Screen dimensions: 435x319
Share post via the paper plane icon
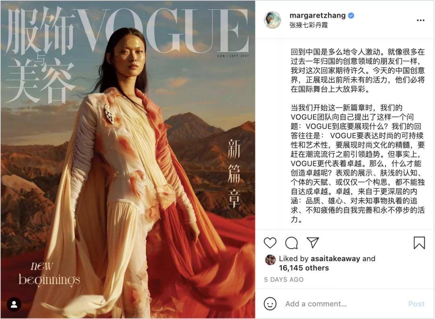[313, 242]
